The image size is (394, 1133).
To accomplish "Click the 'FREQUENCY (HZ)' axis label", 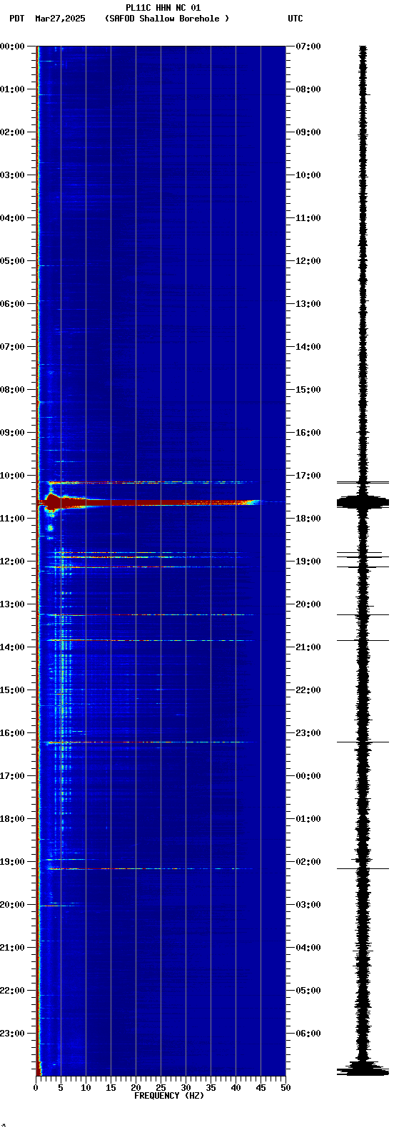I will (x=169, y=1096).
